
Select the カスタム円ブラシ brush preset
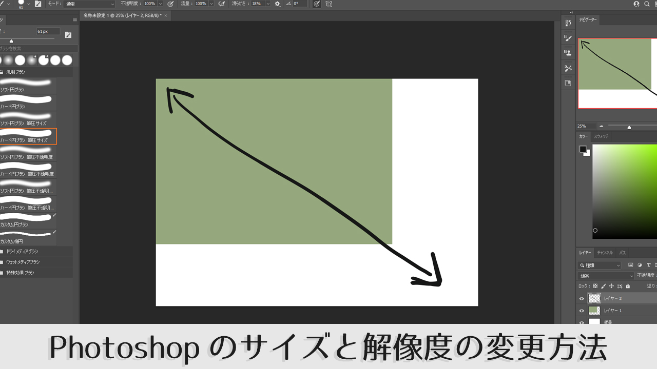[28, 221]
